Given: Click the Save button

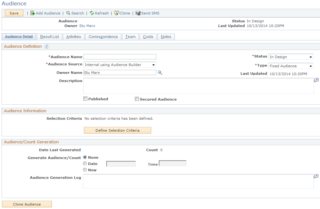Looking at the screenshot, I should (14, 13).
